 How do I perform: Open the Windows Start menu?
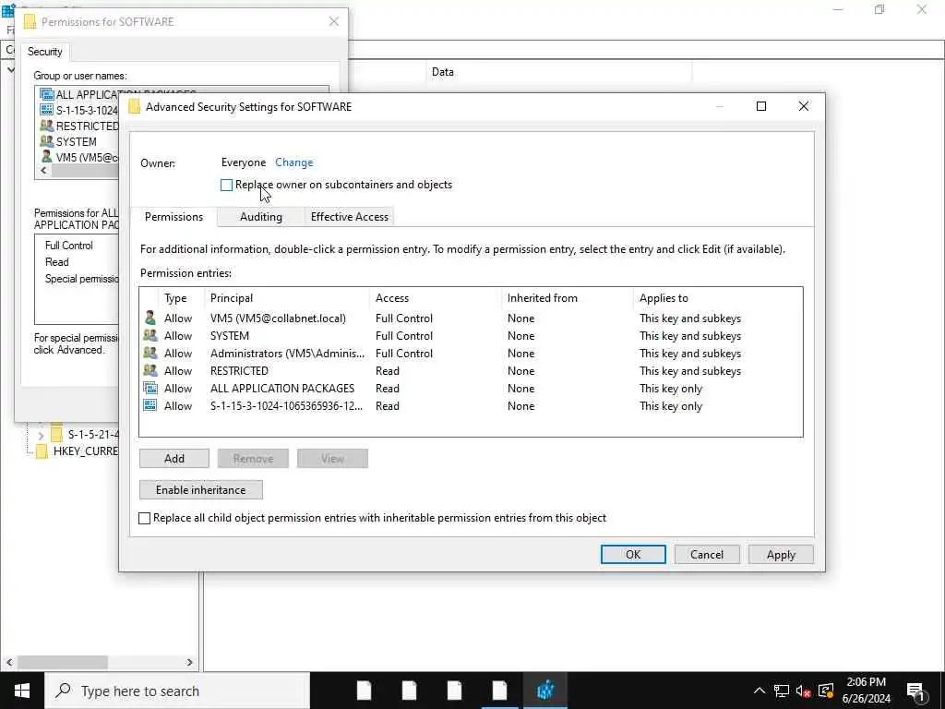(x=22, y=691)
